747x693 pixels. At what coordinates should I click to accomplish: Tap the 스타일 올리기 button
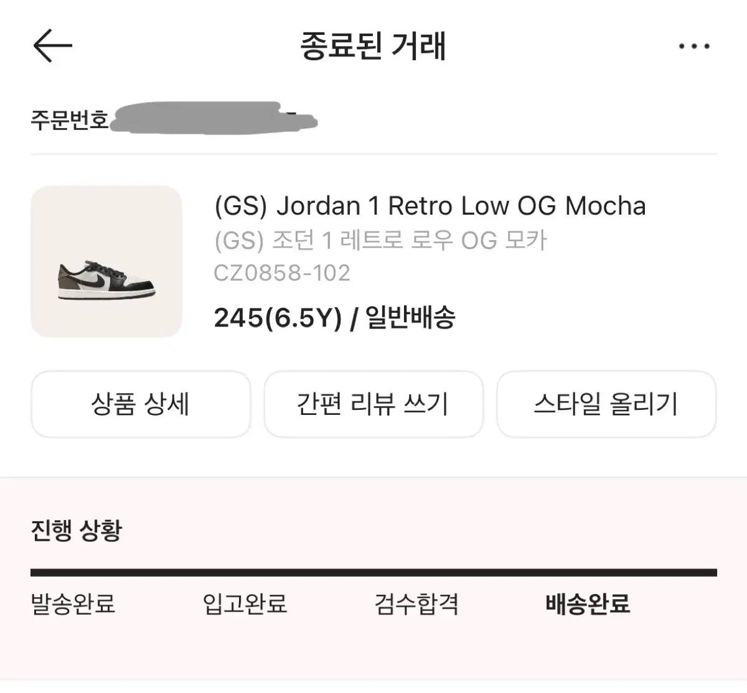click(x=606, y=404)
